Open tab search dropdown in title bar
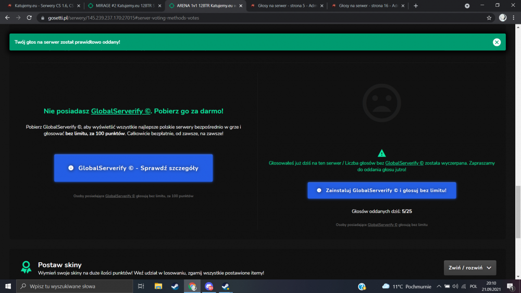The image size is (521, 293). [x=467, y=6]
